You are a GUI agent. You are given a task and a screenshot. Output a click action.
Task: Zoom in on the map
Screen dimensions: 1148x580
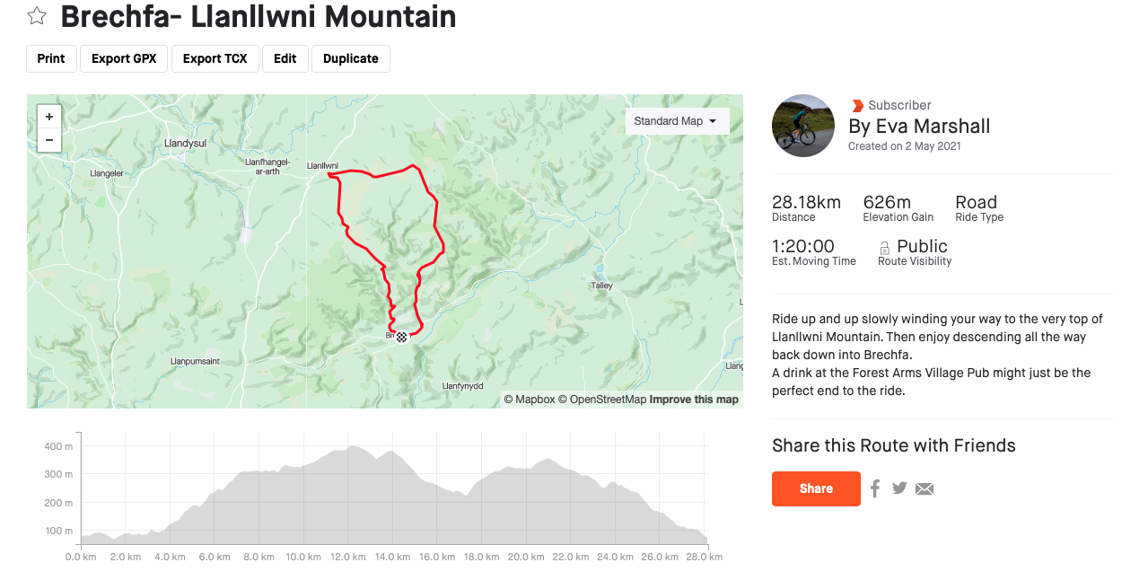click(48, 117)
